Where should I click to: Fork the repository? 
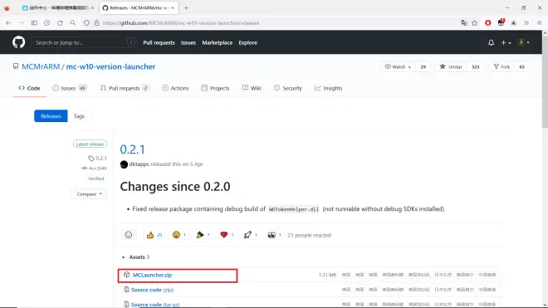pos(502,66)
